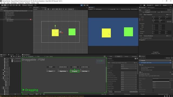Select the Rotate tool in Unity toolbar

pyautogui.click(x=8, y=5)
